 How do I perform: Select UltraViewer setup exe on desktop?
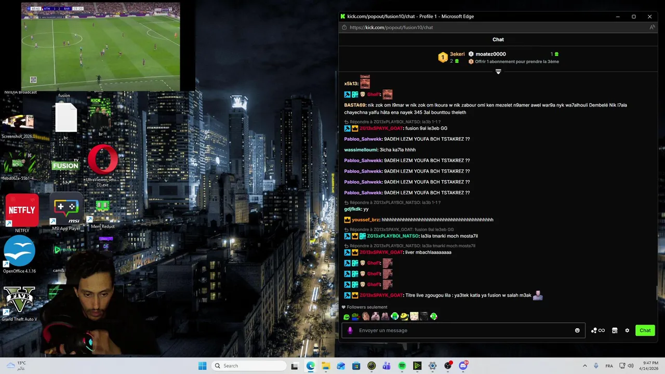click(x=102, y=166)
